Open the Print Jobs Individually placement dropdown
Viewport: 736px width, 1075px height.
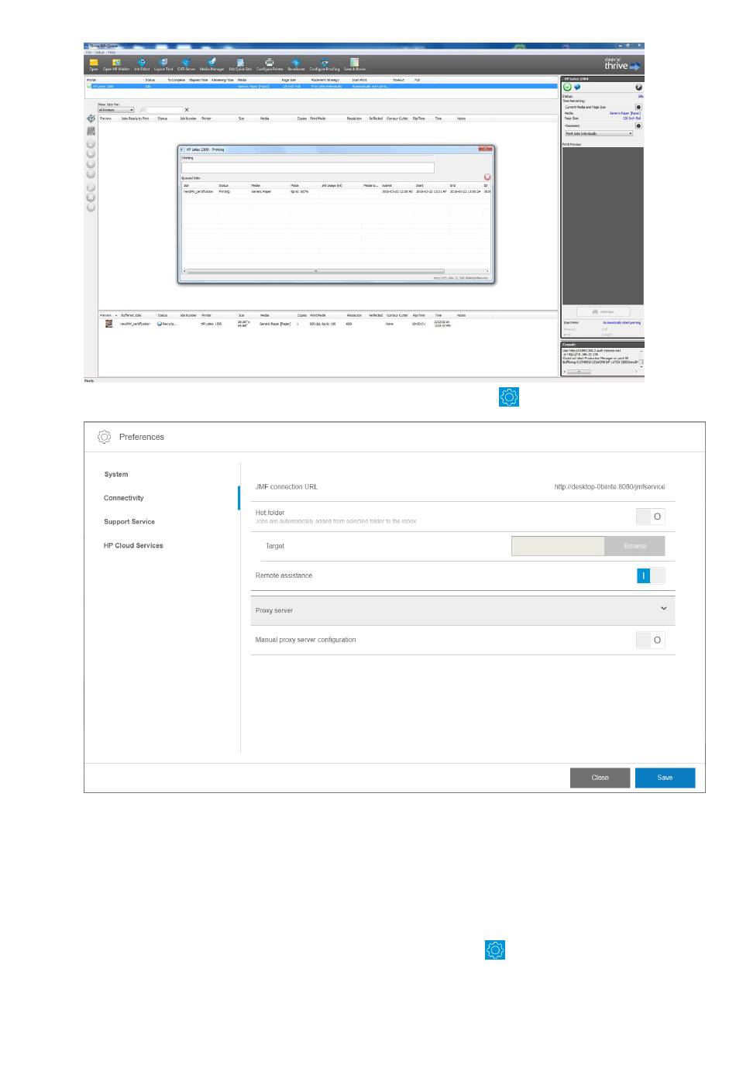(x=599, y=133)
